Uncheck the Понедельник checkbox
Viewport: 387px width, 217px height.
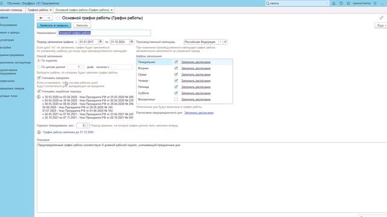click(x=176, y=62)
